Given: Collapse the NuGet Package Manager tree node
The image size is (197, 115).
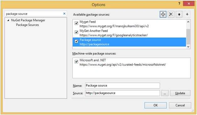Looking at the screenshot, I should coord(8,20).
